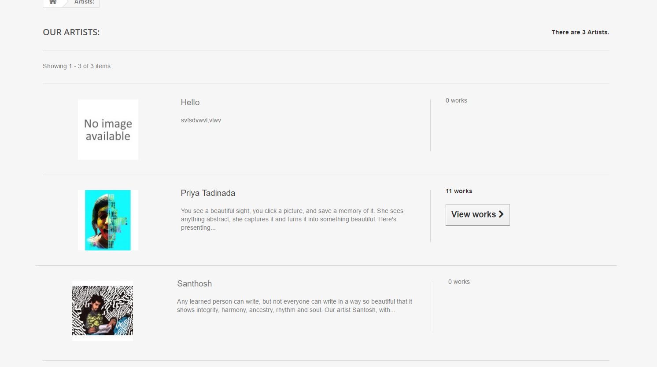Click Santhosh's black-and-white patterned thumbnail
657x367 pixels.
click(103, 311)
